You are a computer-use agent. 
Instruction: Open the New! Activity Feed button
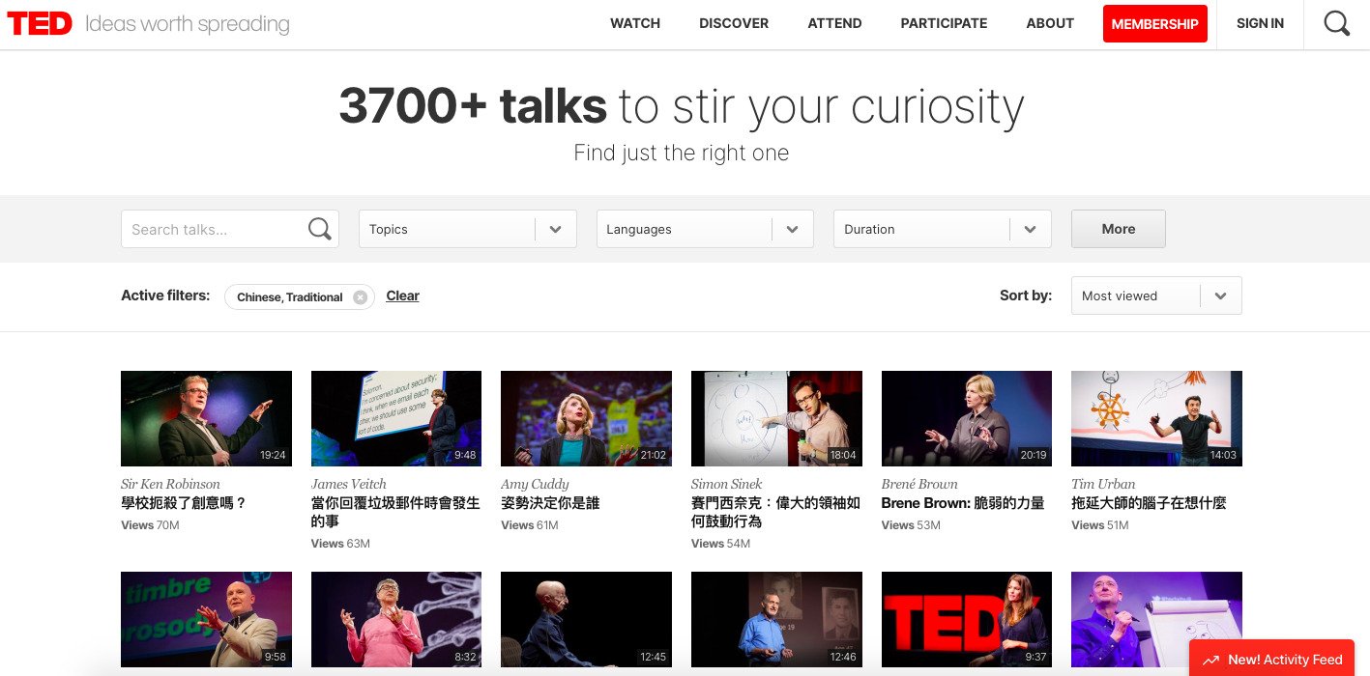point(1272,660)
